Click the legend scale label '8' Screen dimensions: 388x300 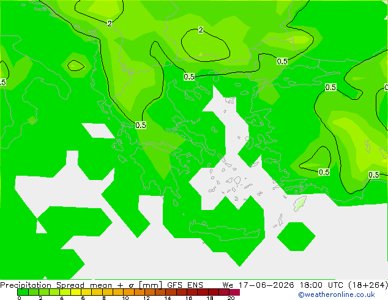pyautogui.click(x=104, y=298)
